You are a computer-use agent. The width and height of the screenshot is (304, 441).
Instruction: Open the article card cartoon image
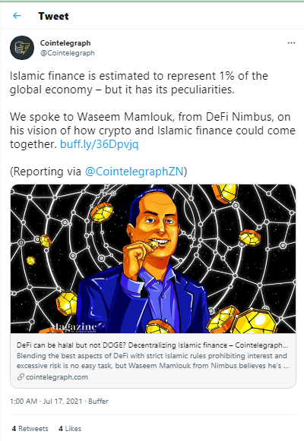(153, 259)
